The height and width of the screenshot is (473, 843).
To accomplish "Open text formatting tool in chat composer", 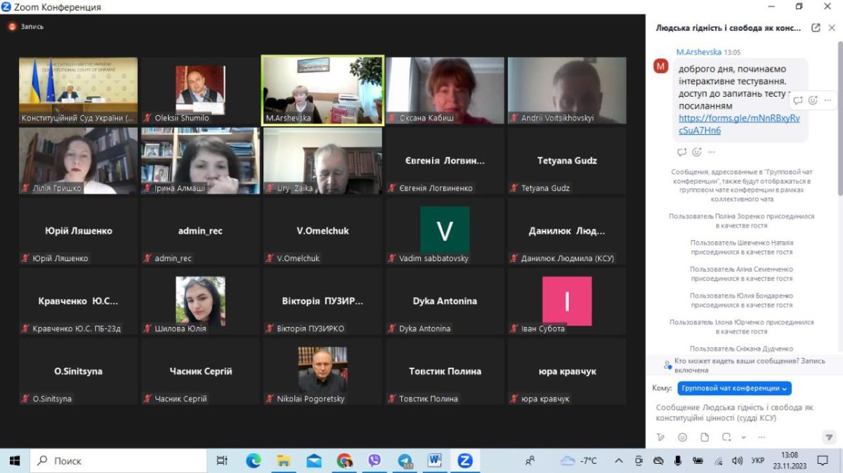I will pyautogui.click(x=660, y=437).
